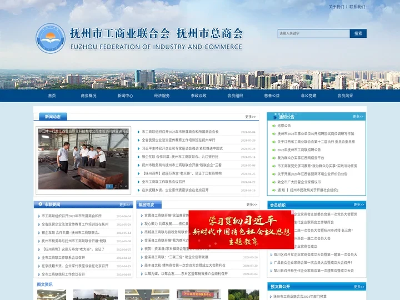Viewport: 400px width, 300px height.
Task: Click 更多>> in 预决算公开 panel
Action: (359, 287)
